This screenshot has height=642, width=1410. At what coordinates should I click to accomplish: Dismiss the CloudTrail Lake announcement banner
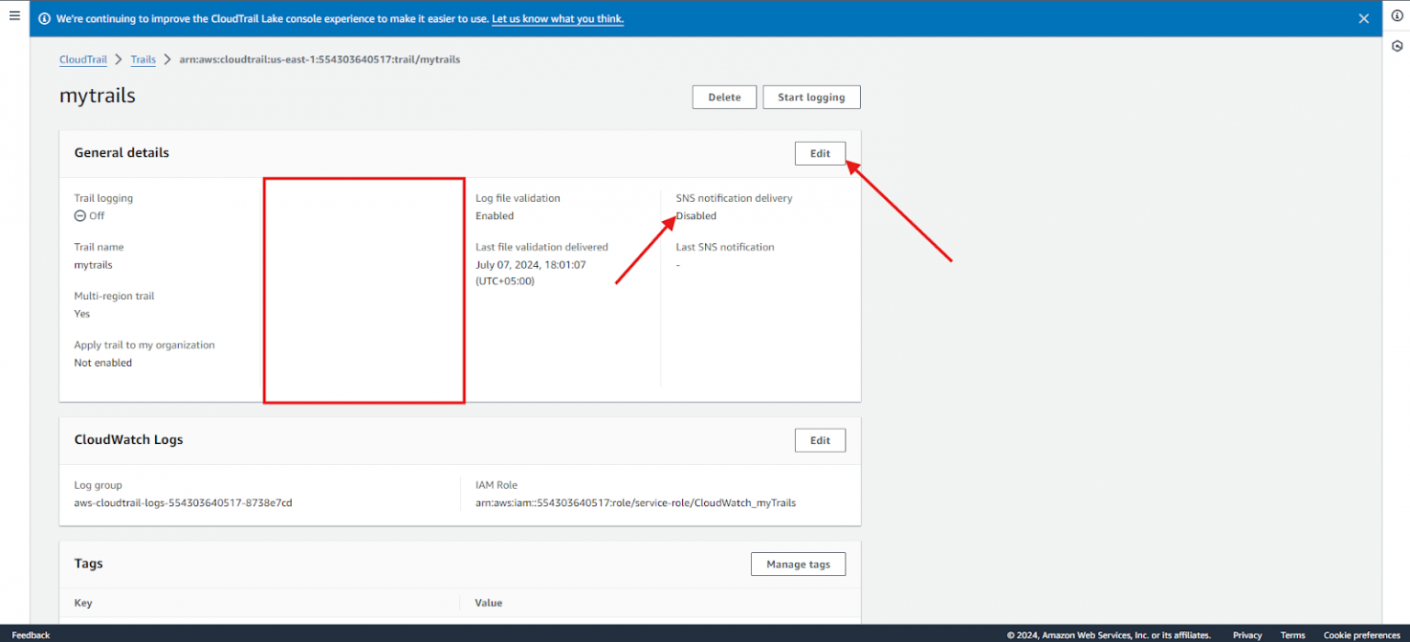pyautogui.click(x=1361, y=17)
